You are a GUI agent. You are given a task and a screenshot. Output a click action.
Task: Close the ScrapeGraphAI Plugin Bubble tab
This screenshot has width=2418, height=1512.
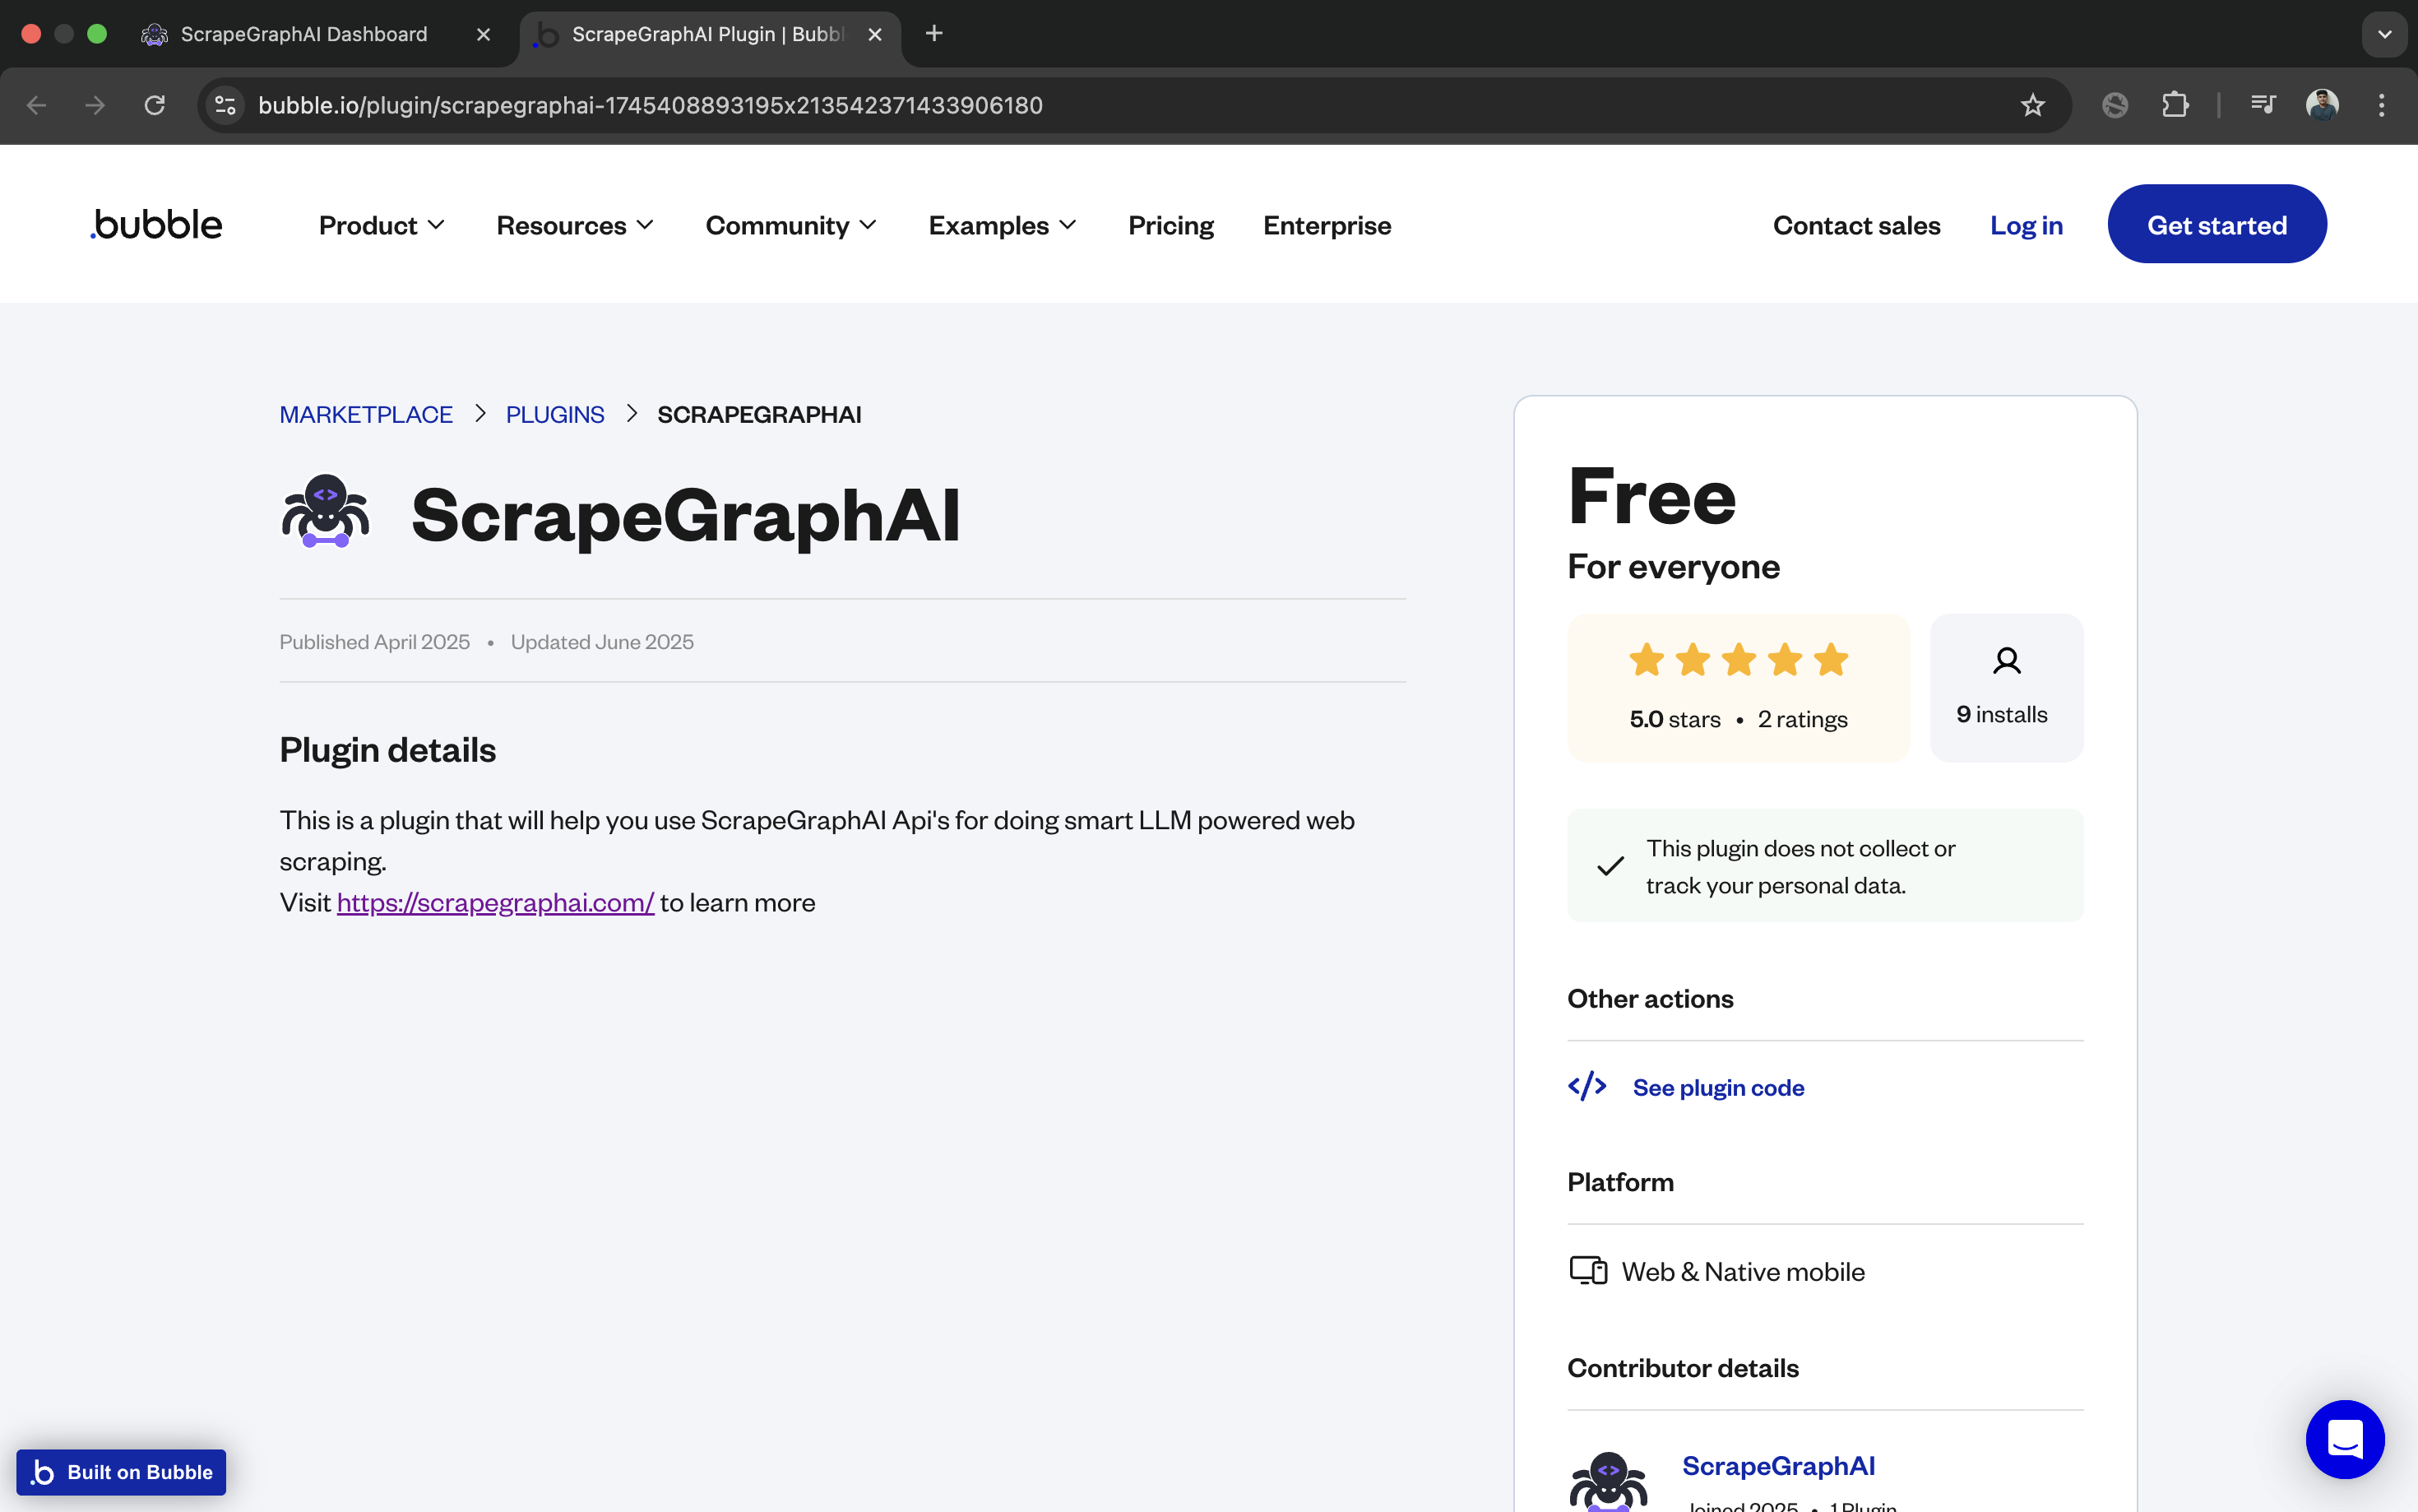(874, 34)
